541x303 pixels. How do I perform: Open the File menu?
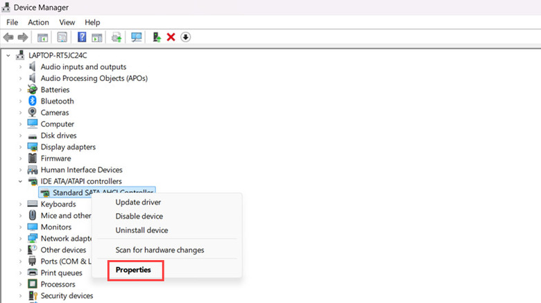pos(12,22)
